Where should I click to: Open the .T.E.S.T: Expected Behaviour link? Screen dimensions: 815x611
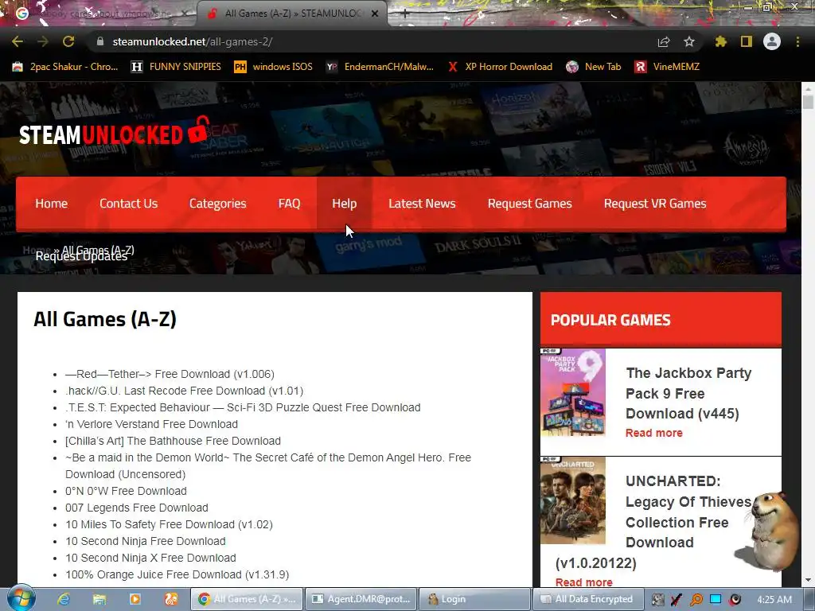pos(243,407)
